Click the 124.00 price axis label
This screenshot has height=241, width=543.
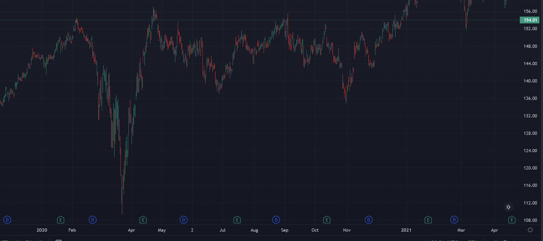[530, 151]
